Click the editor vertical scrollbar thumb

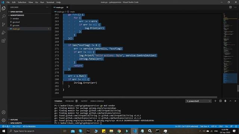pyautogui.click(x=238, y=88)
